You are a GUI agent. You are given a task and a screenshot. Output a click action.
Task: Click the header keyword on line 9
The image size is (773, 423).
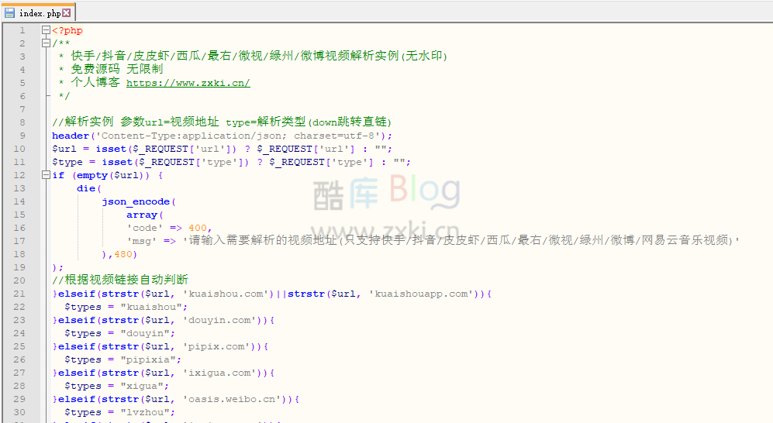(x=71, y=136)
